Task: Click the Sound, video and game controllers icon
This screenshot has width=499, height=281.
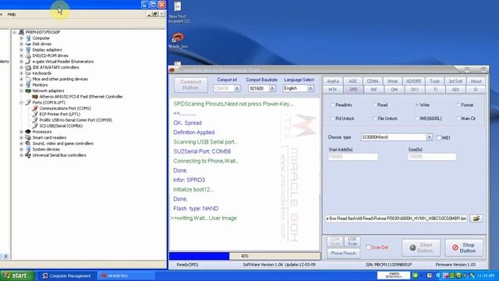Action: 28,144
